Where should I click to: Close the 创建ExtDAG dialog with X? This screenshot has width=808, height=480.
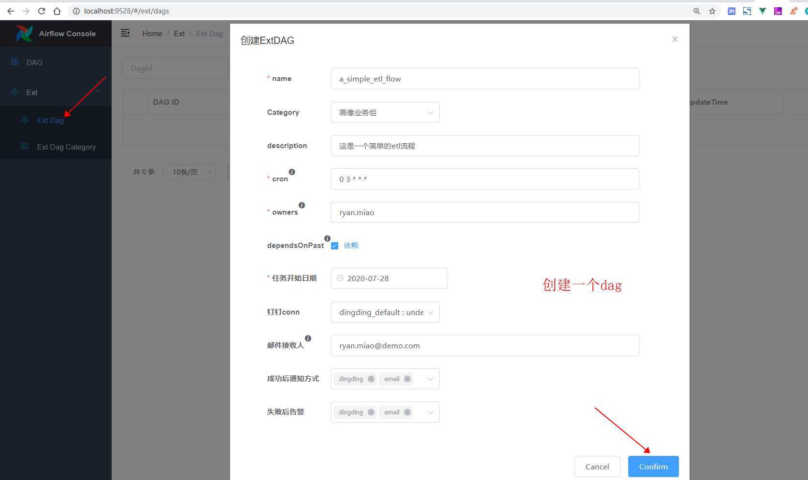675,39
